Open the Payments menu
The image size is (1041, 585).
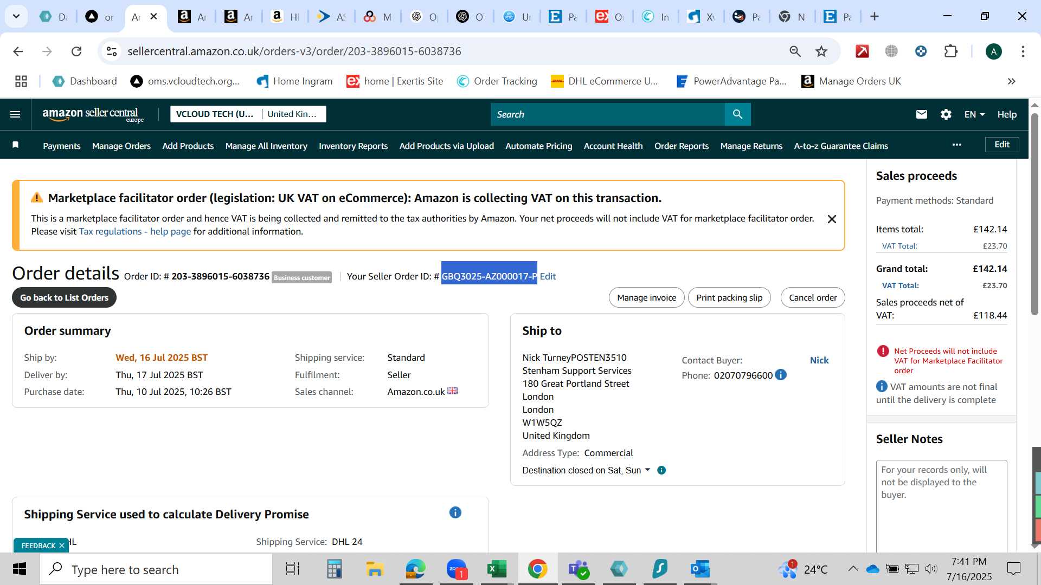point(62,146)
